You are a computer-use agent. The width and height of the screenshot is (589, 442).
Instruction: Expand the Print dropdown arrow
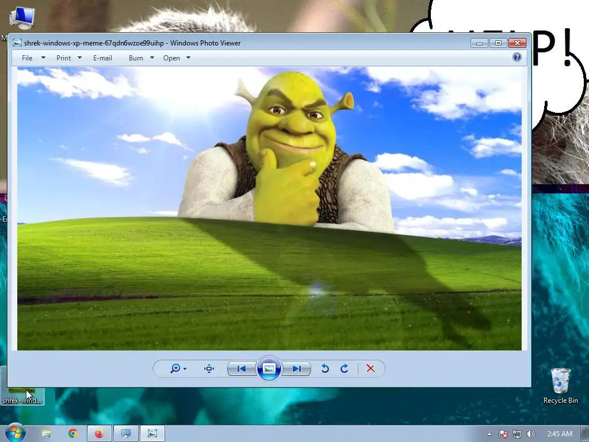point(79,58)
